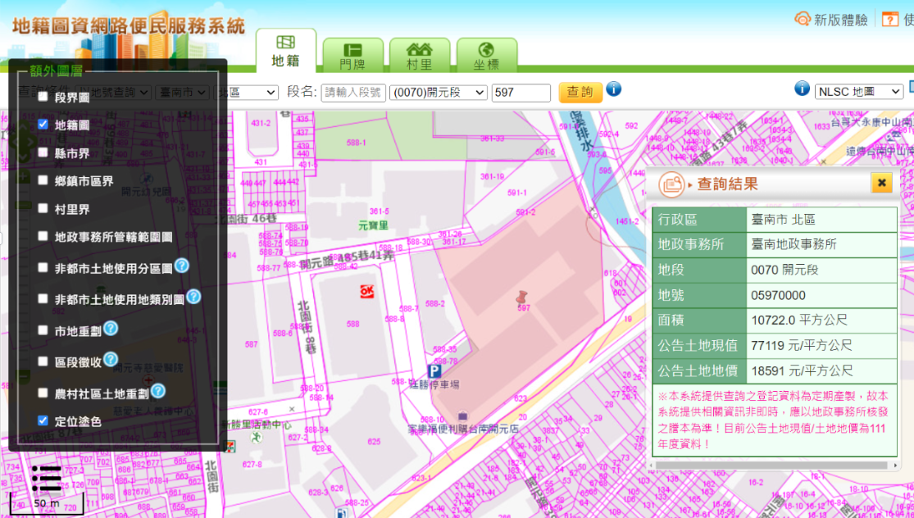Click the 臺南地政事務所 value cell
This screenshot has width=914, height=518.
pos(821,245)
